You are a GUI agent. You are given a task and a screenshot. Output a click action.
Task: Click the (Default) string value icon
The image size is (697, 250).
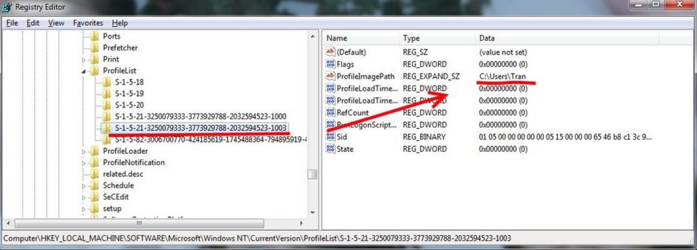[x=330, y=52]
